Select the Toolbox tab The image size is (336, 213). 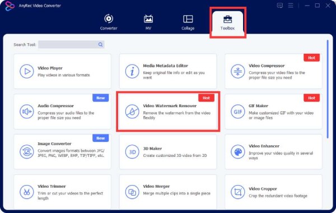point(227,23)
